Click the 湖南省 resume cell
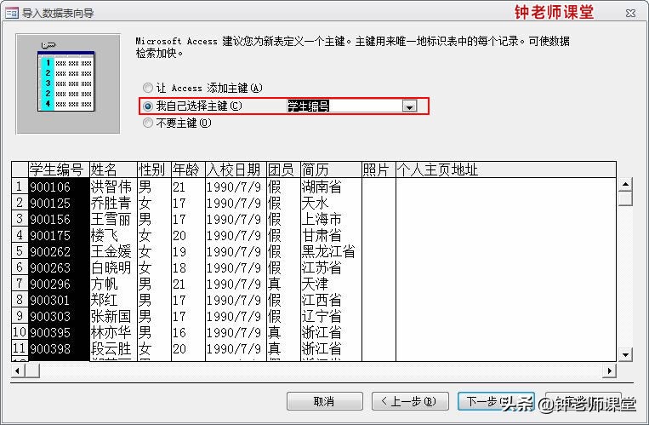 331,187
